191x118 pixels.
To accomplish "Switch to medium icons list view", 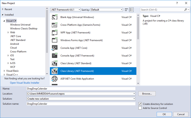I will 131,10.
